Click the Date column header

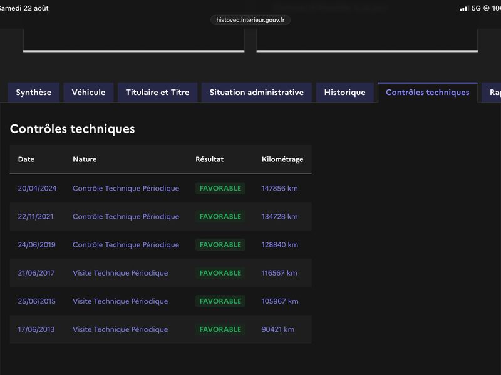coord(26,159)
